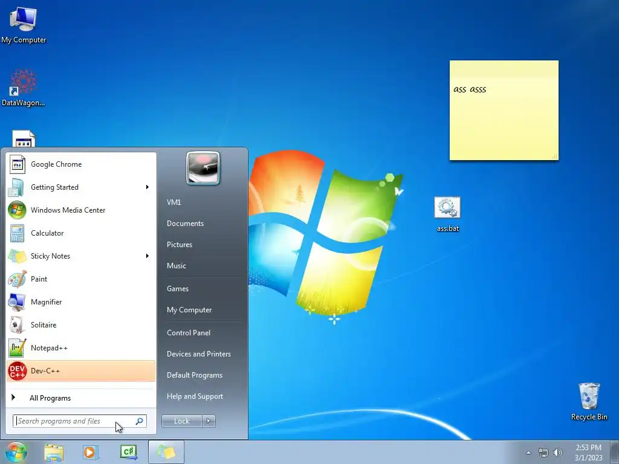Click the Sticky Notes icon in Start menu
Screen dimensions: 619x464
pyautogui.click(x=17, y=256)
